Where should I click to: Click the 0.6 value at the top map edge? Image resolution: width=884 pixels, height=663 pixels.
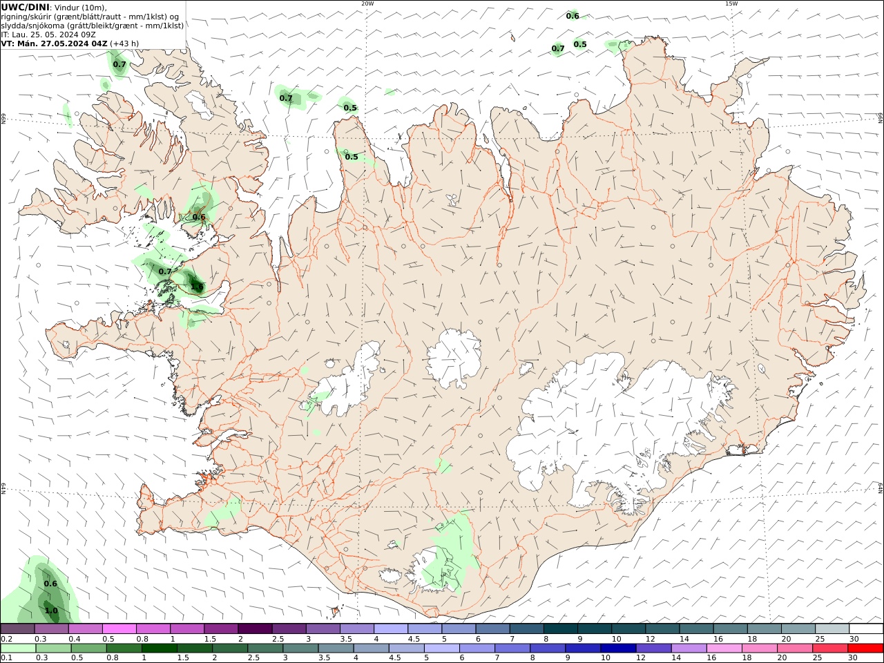(x=573, y=16)
